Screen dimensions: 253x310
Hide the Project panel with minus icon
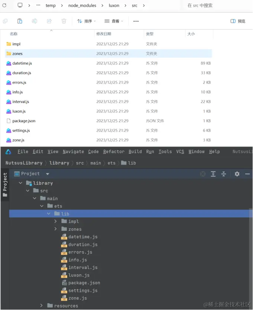(x=247, y=174)
